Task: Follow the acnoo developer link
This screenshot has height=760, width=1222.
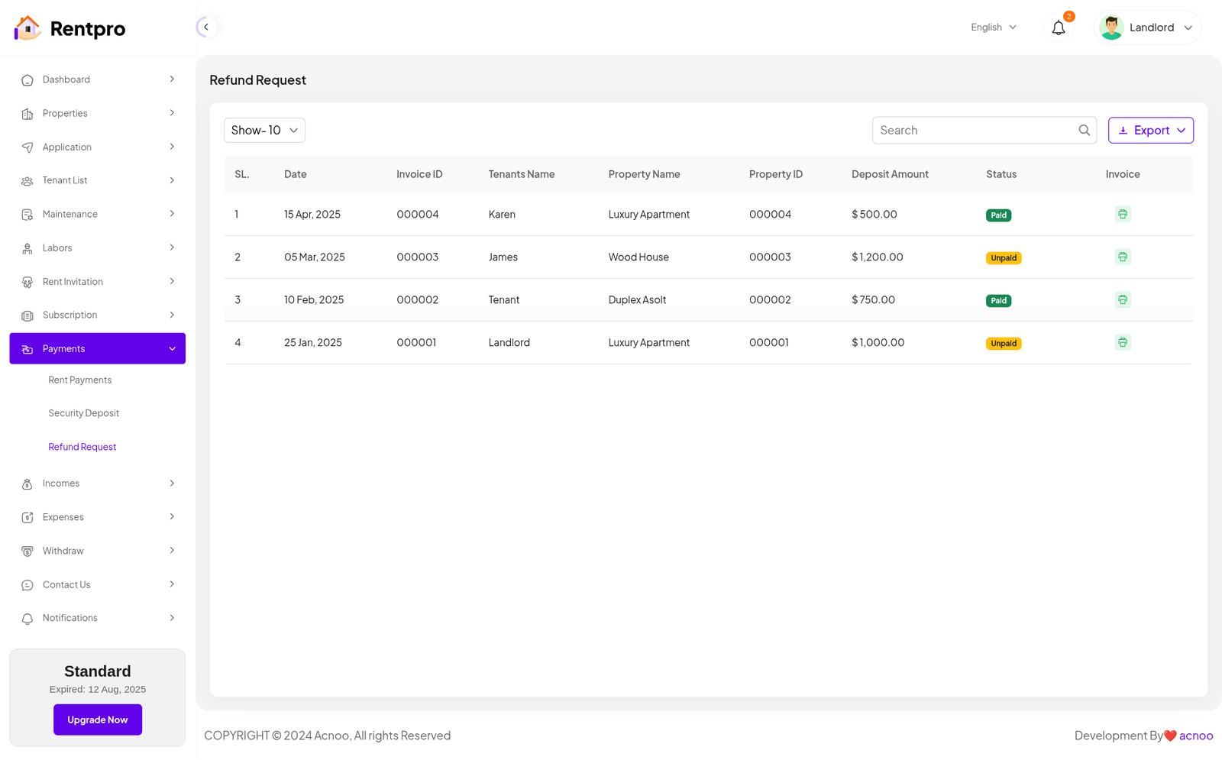Action: pos(1195,736)
